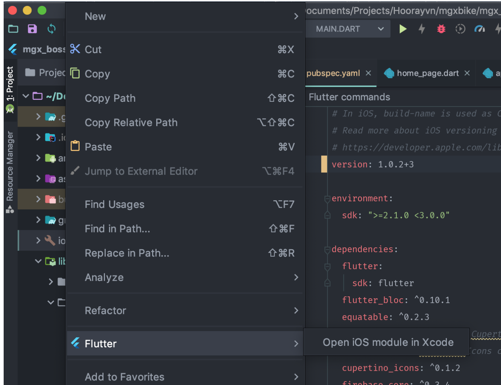Click the Open folder icon in toolbar
The width and height of the screenshot is (501, 385).
click(x=13, y=29)
